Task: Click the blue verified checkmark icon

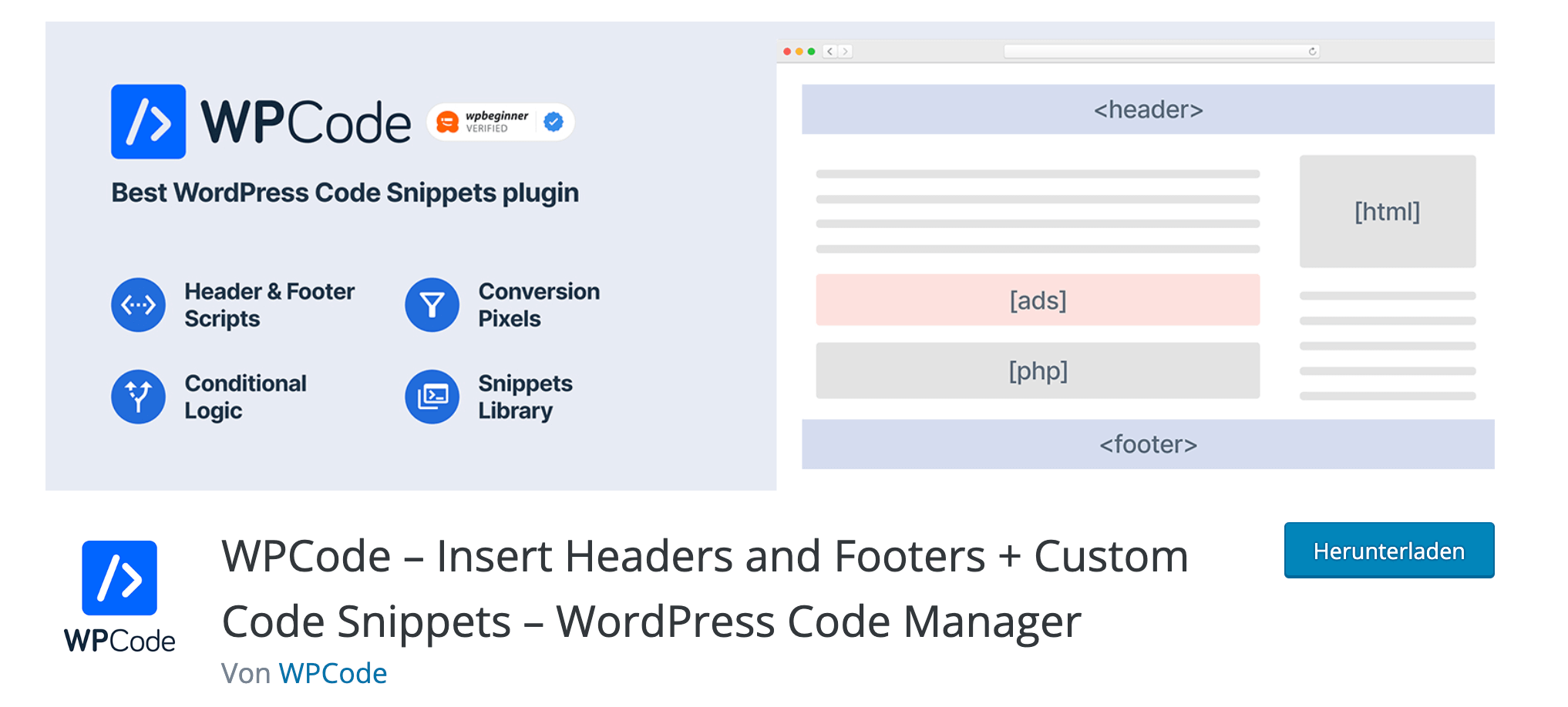Action: click(x=554, y=122)
